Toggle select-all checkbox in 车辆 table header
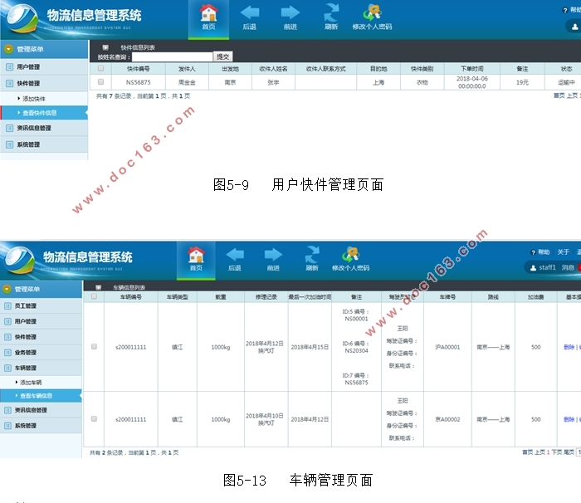This screenshot has height=503, width=581. point(94,296)
